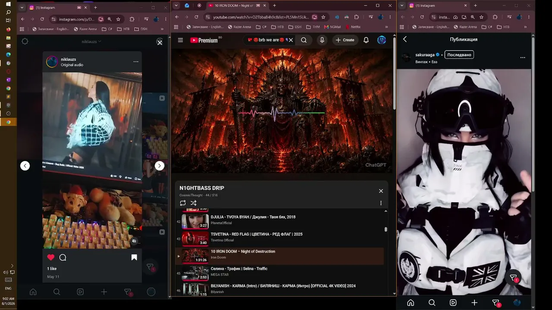The image size is (552, 310).
Task: Open tab search dropdown in left Instagram window
Action: pos(22,7)
